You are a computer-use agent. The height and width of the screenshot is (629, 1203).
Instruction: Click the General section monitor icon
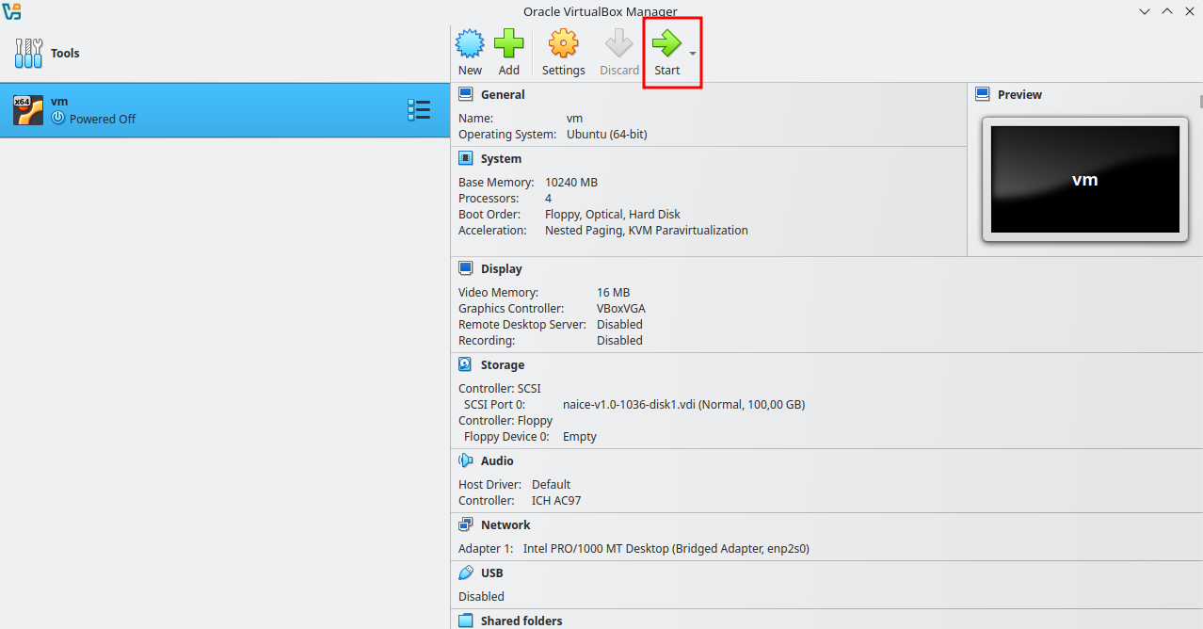[x=466, y=94]
